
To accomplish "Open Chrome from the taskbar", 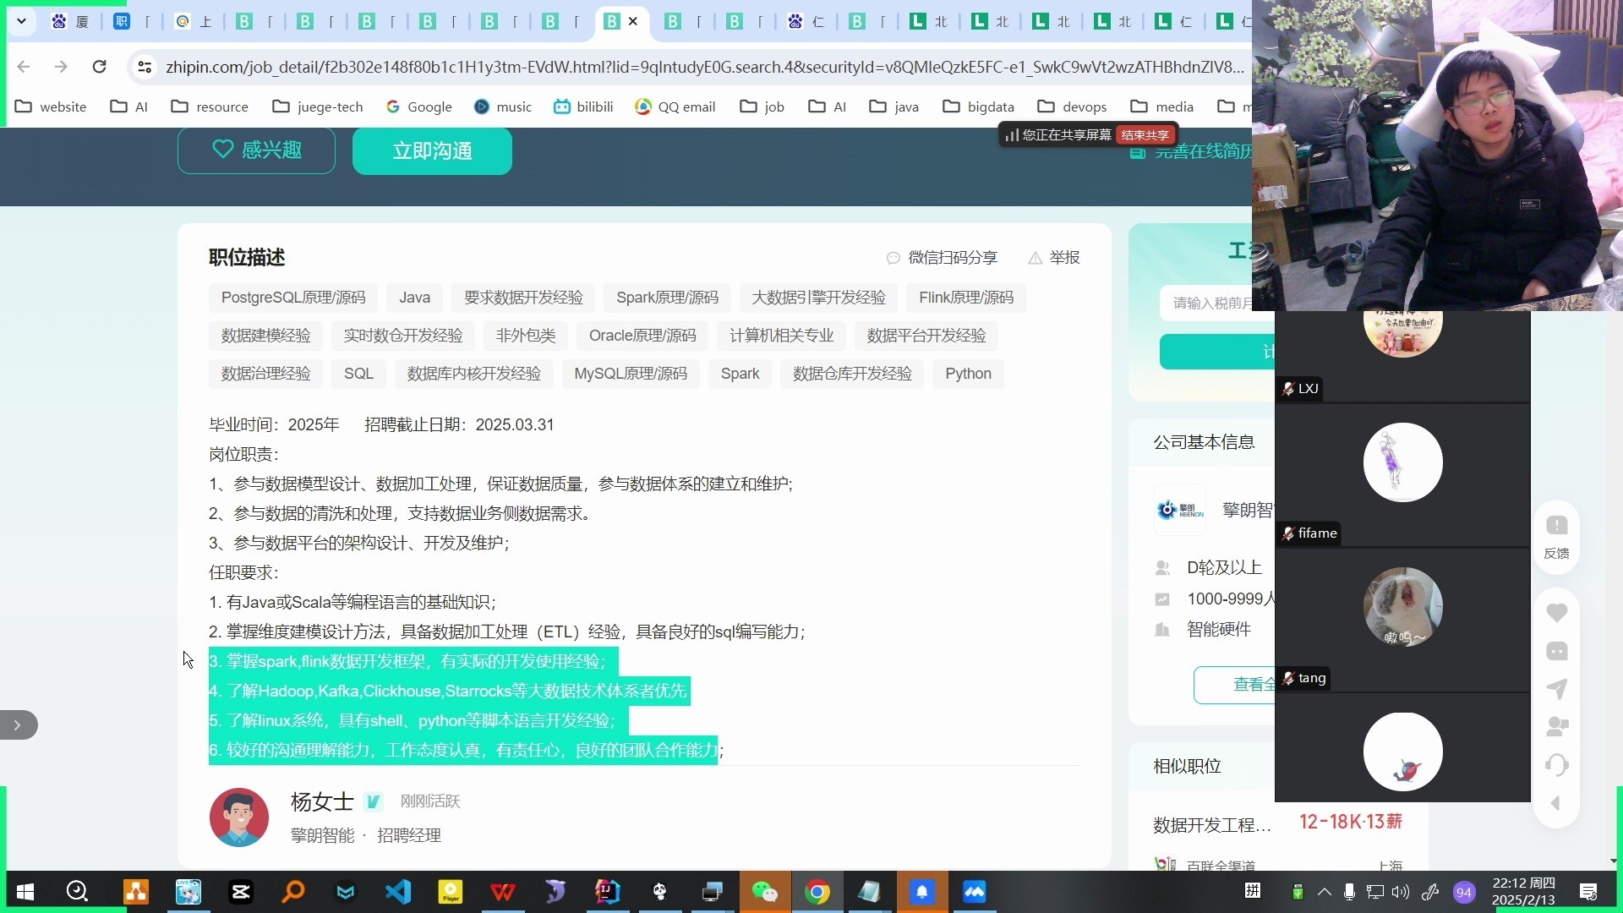I will 817,892.
